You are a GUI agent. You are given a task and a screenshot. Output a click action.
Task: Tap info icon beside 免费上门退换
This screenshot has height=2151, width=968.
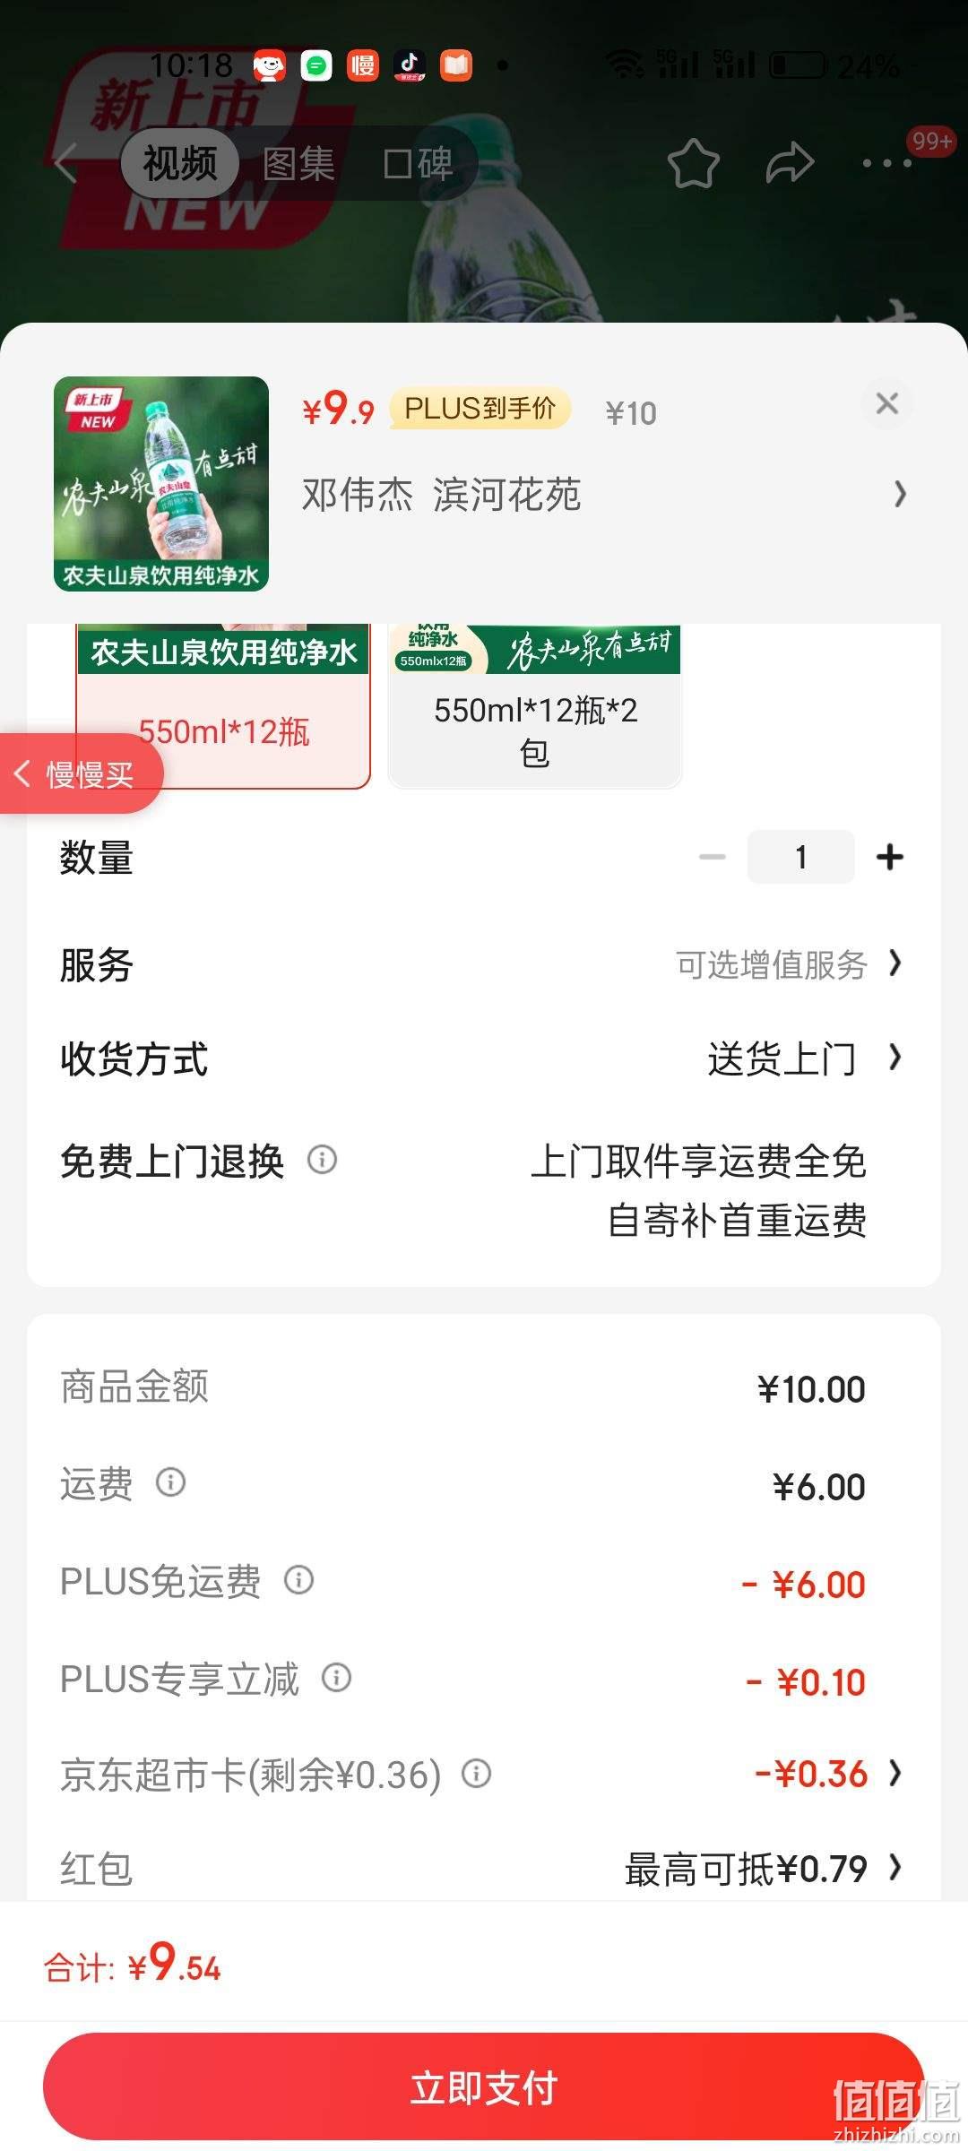[322, 1160]
